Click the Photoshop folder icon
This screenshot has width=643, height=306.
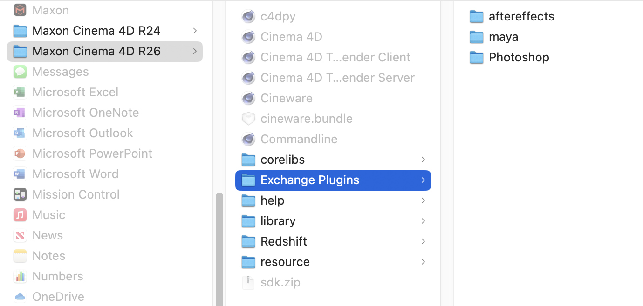pos(477,57)
